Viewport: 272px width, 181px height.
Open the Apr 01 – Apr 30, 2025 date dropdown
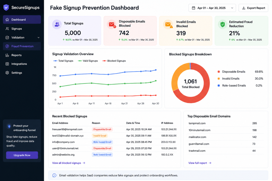212,8
